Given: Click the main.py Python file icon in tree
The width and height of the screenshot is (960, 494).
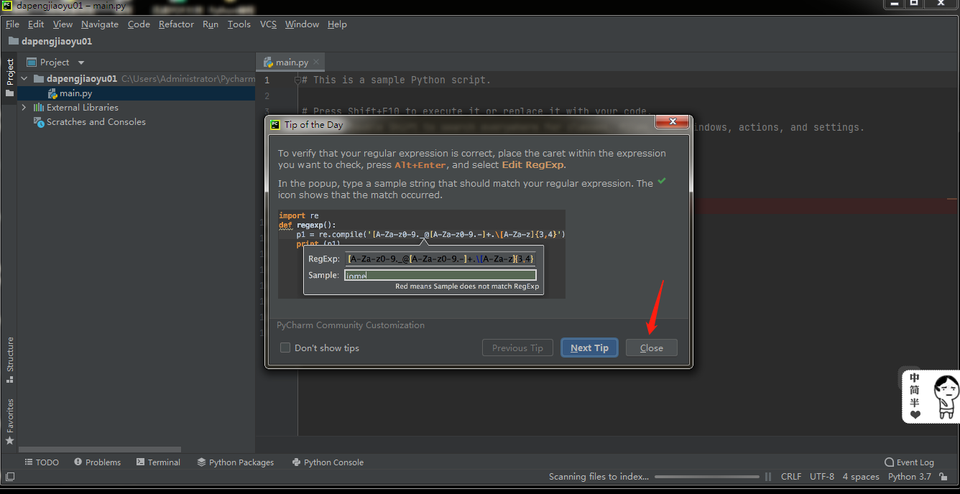Looking at the screenshot, I should pos(52,93).
